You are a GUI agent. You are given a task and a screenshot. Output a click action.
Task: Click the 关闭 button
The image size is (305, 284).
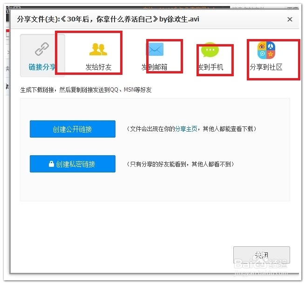tap(262, 255)
